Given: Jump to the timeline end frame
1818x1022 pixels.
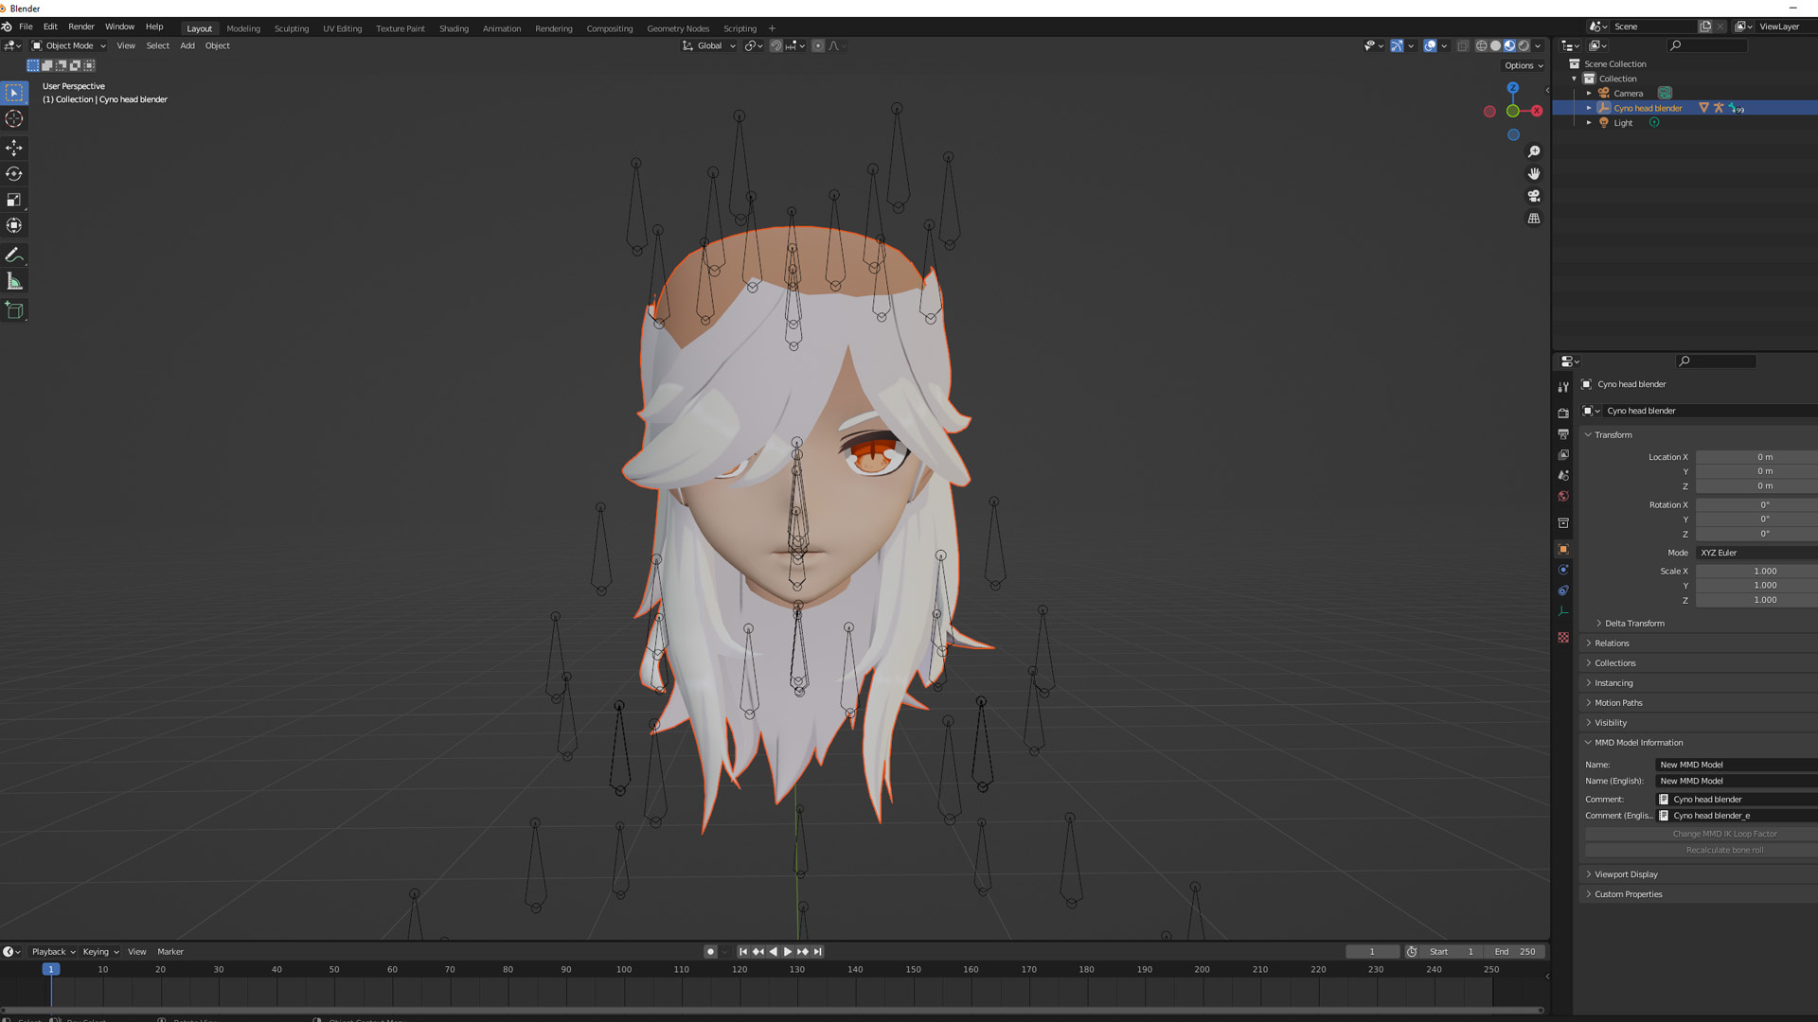Looking at the screenshot, I should [818, 952].
